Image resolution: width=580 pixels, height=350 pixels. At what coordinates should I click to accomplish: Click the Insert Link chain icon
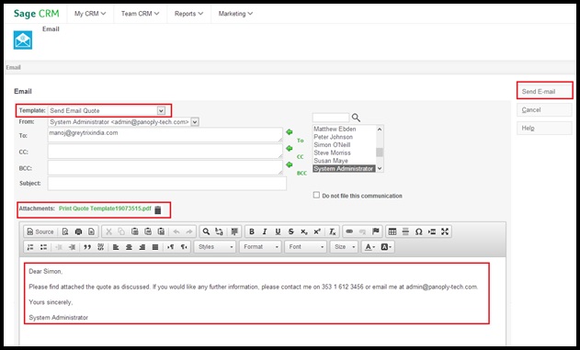tap(349, 231)
